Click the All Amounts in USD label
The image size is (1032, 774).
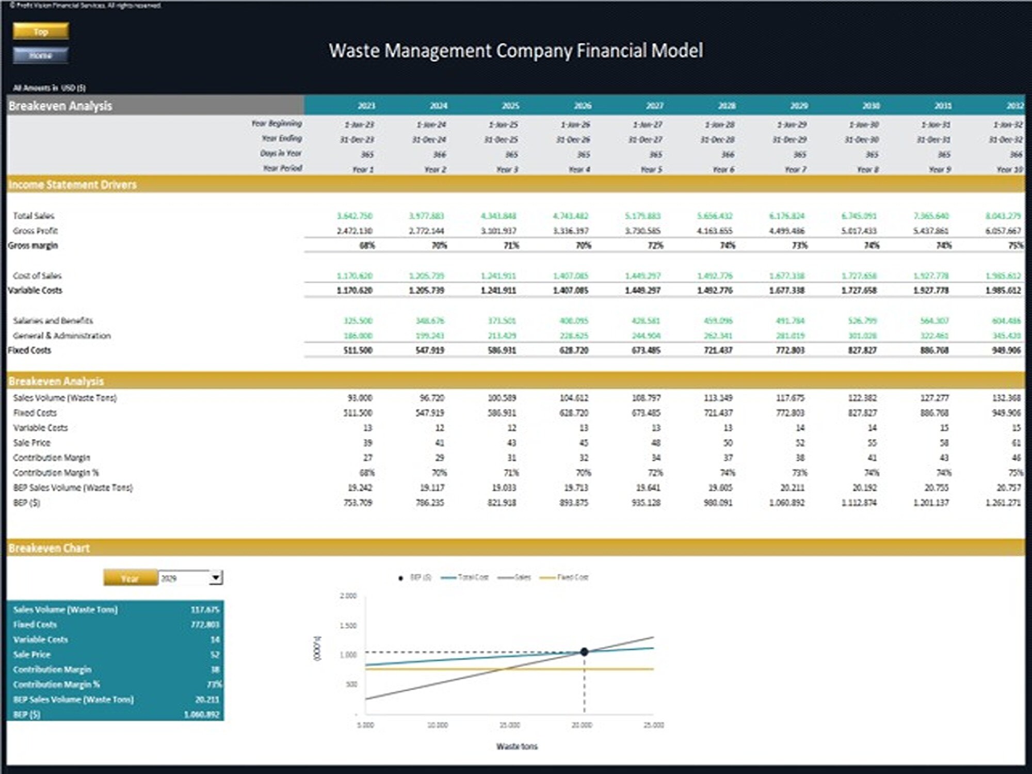(x=49, y=87)
